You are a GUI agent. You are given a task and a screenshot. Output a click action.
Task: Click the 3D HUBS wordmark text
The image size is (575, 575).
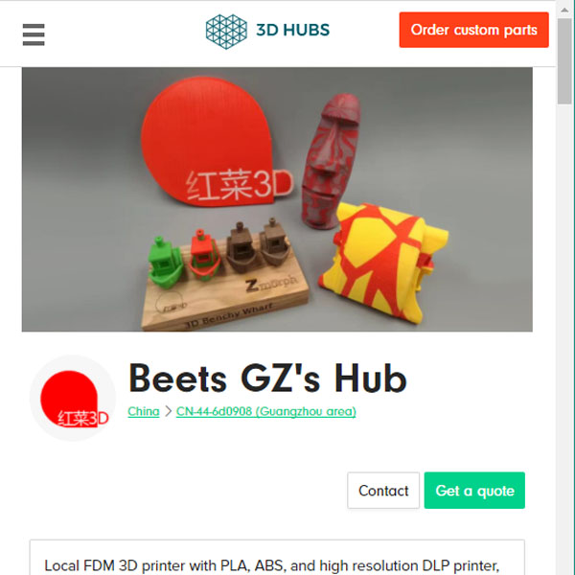point(292,30)
